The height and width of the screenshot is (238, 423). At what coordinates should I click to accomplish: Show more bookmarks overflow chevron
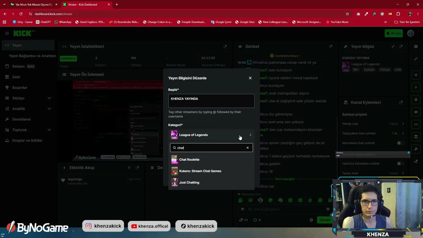pyautogui.click(x=385, y=22)
